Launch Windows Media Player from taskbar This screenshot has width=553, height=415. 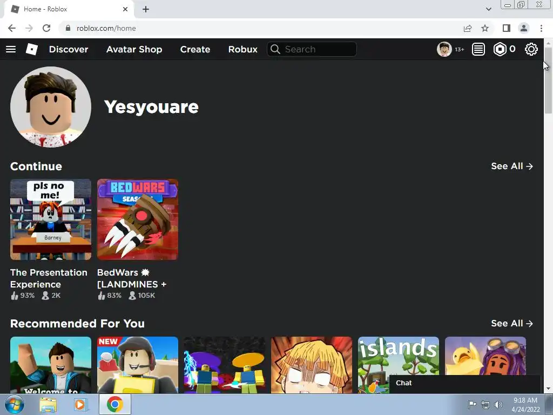coord(80,404)
